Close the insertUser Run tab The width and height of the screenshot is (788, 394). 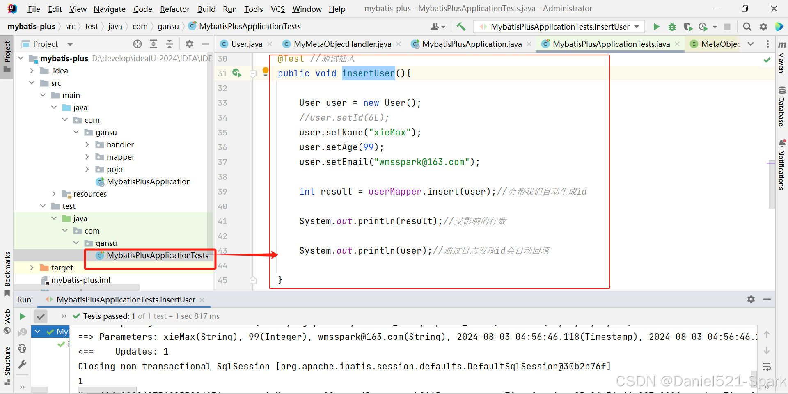pyautogui.click(x=202, y=300)
